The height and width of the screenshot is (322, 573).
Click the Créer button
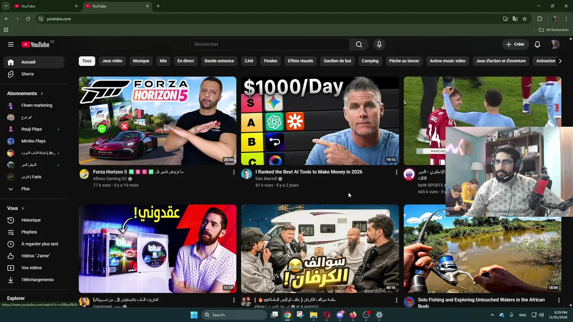click(515, 44)
